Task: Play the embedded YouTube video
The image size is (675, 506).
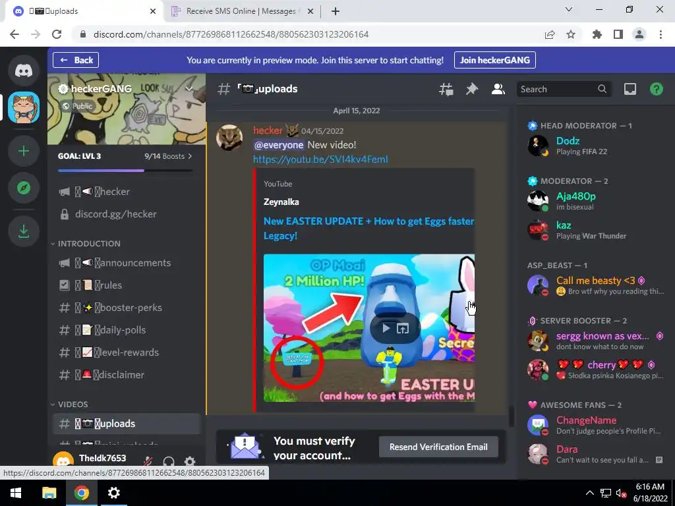Action: [386, 328]
